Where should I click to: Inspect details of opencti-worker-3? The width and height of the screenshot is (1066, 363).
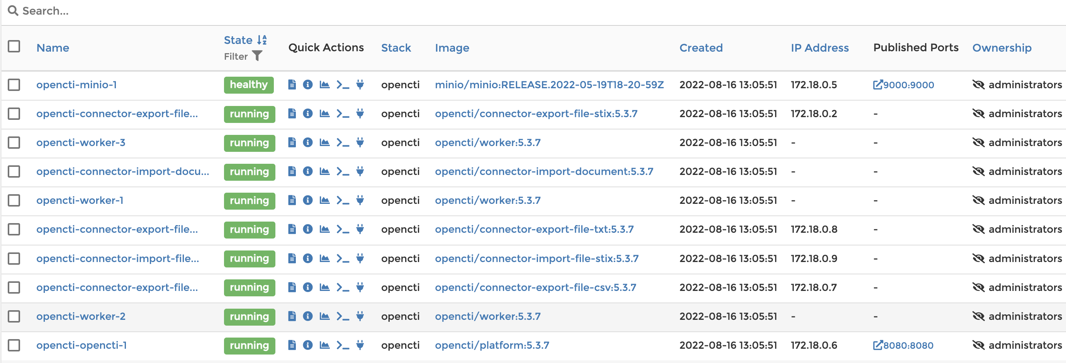click(308, 143)
